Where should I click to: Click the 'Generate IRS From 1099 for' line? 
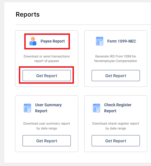tap(116, 56)
